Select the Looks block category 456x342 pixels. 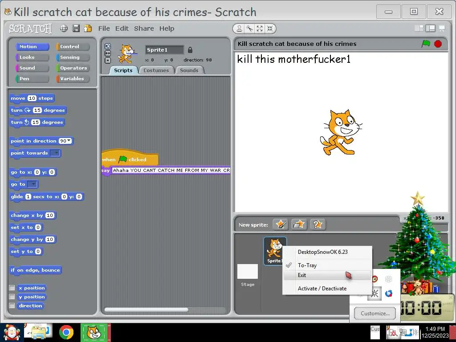pos(32,57)
